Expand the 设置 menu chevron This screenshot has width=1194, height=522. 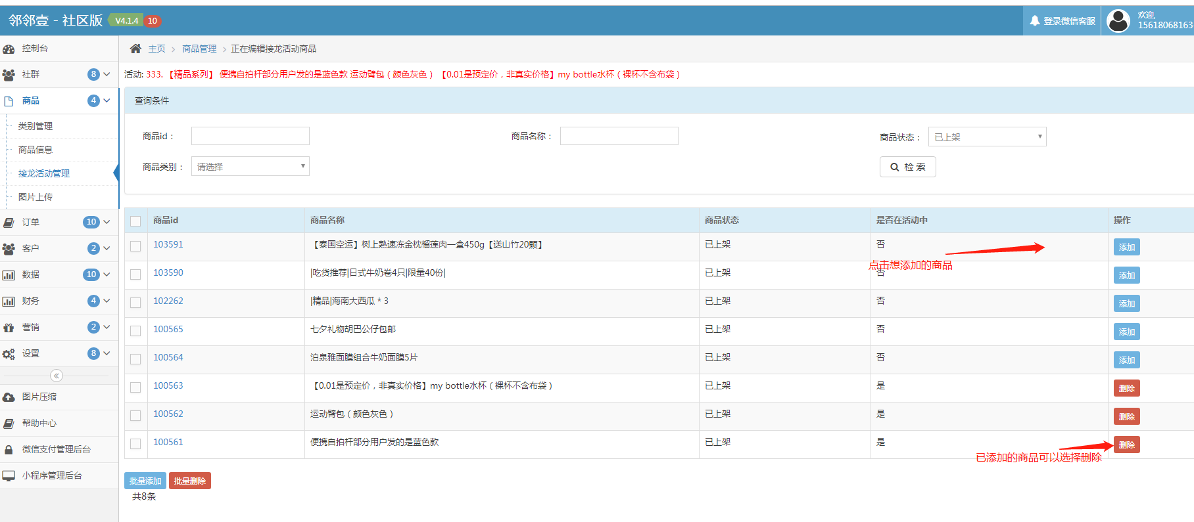coord(107,353)
